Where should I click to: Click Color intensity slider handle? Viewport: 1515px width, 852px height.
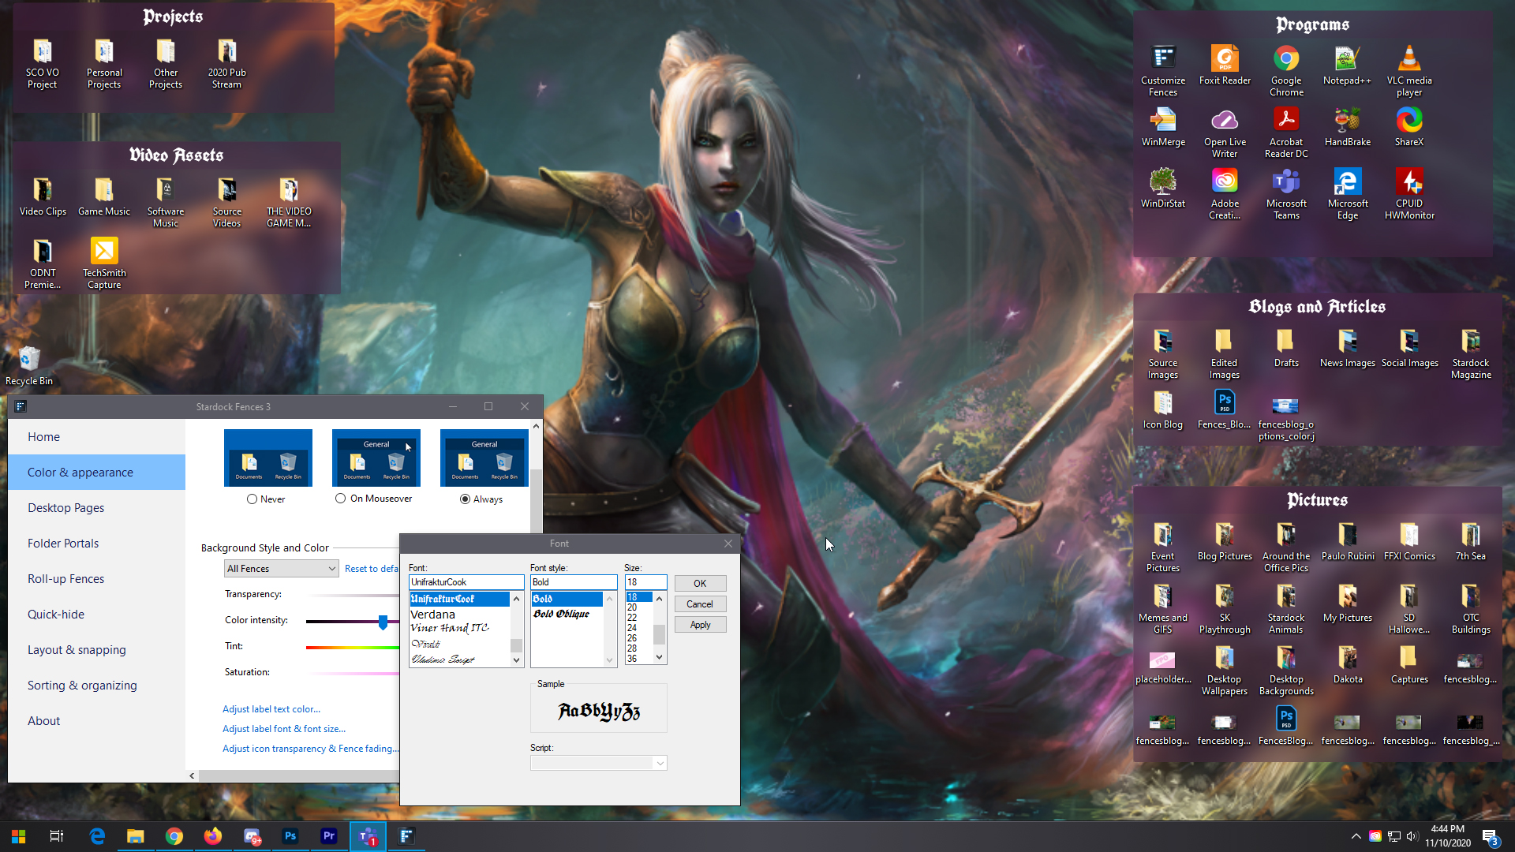click(x=383, y=622)
